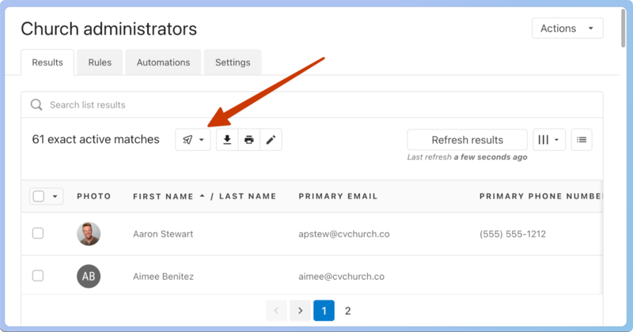Click the Photo column header

coord(94,197)
